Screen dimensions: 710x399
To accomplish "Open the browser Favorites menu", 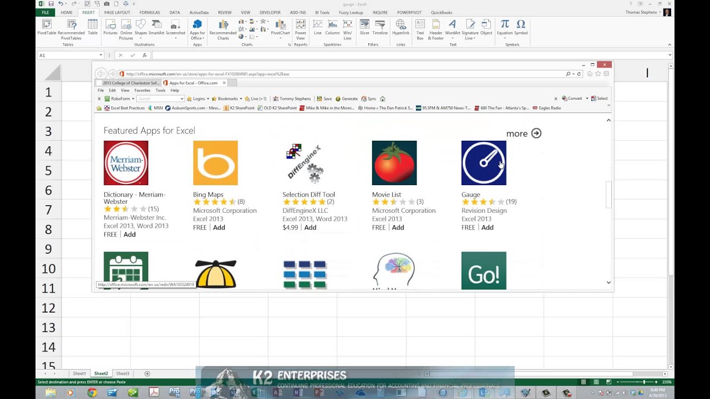I will pos(142,90).
